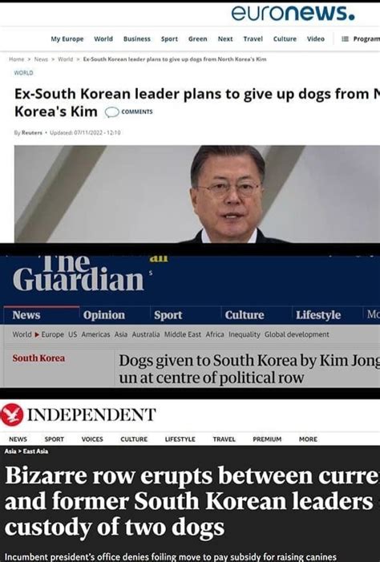Click The Guardian masthead logo
The image size is (380, 562).
79,273
